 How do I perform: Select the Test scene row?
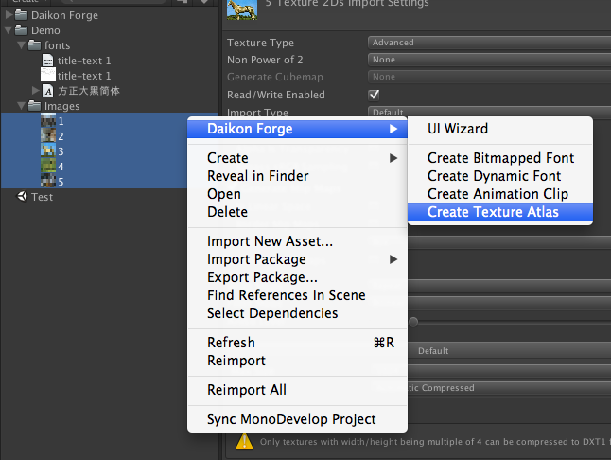pyautogui.click(x=110, y=197)
